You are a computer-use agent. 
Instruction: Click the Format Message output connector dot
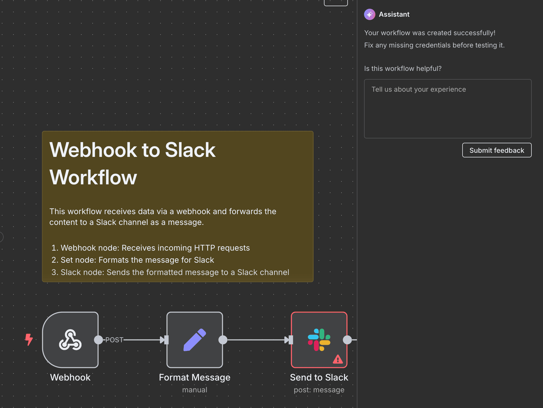pyautogui.click(x=223, y=340)
